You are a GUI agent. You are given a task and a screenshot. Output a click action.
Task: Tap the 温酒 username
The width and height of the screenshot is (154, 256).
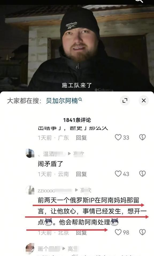(52, 154)
